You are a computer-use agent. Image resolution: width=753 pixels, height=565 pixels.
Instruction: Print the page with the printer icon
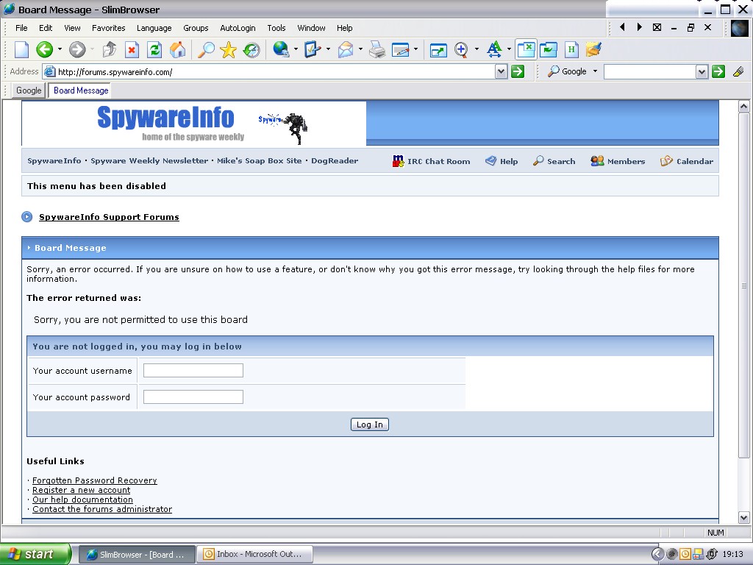click(x=377, y=49)
